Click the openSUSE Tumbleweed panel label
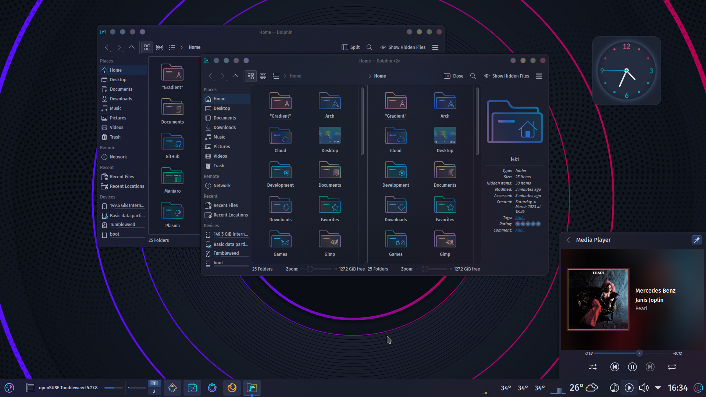The width and height of the screenshot is (706, 397). [68, 388]
